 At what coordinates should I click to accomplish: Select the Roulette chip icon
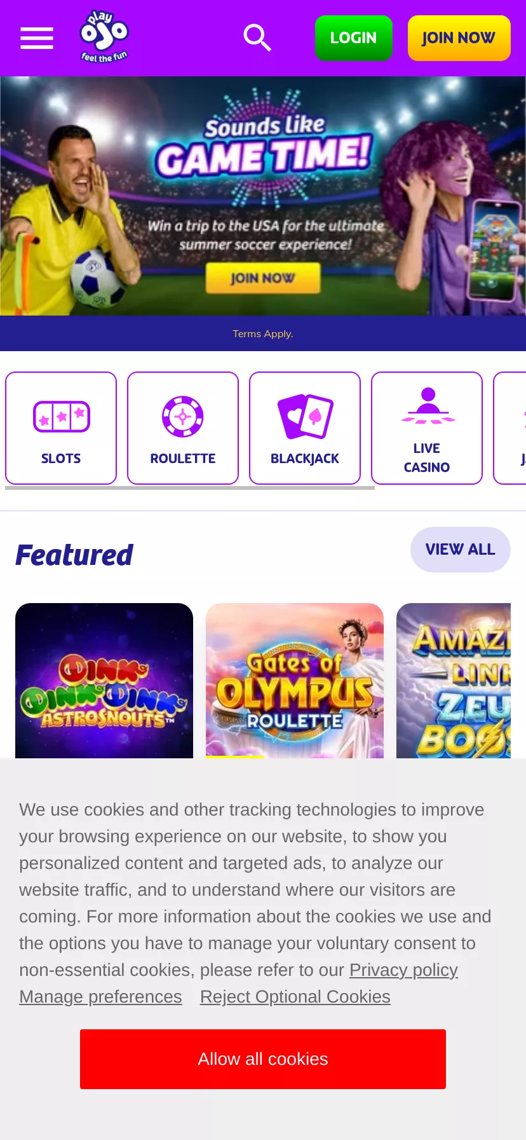183,417
